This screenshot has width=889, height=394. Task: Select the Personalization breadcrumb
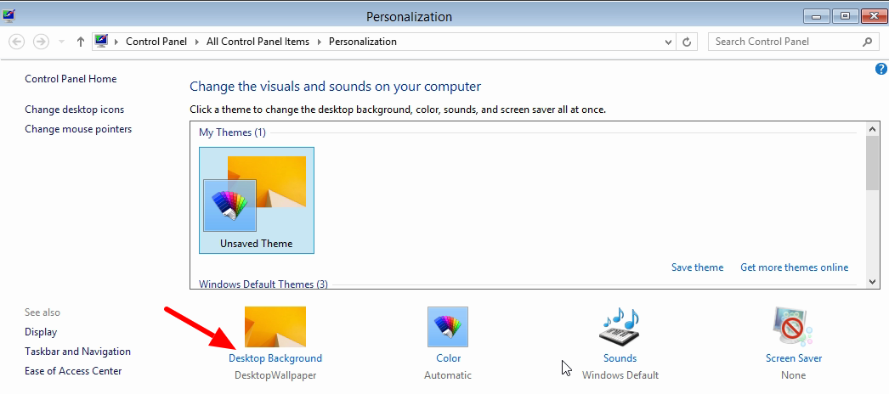[363, 42]
